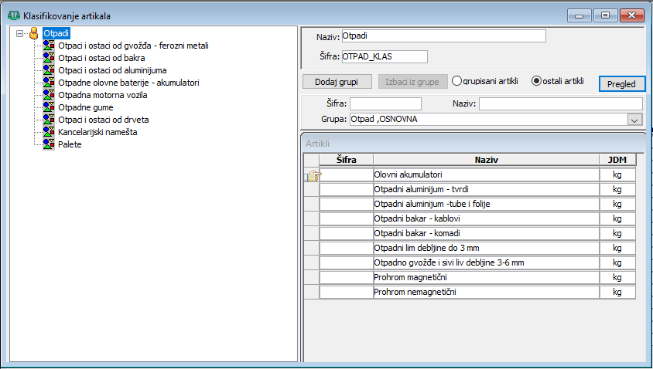Viewport: 653px width, 369px height.
Task: Click the application icon in title bar
Action: [13, 14]
